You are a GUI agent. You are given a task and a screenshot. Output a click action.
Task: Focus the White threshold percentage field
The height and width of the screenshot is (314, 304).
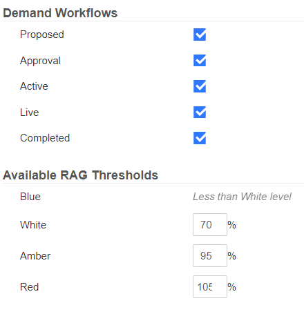(x=210, y=224)
